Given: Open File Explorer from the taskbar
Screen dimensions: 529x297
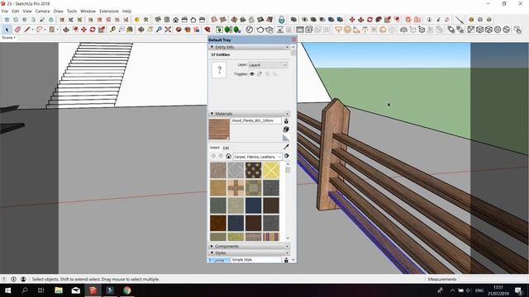Looking at the screenshot, I should click(x=59, y=290).
